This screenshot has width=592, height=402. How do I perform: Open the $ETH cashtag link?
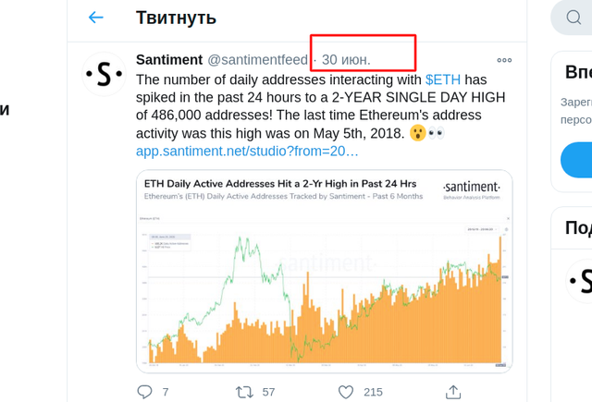coord(443,79)
